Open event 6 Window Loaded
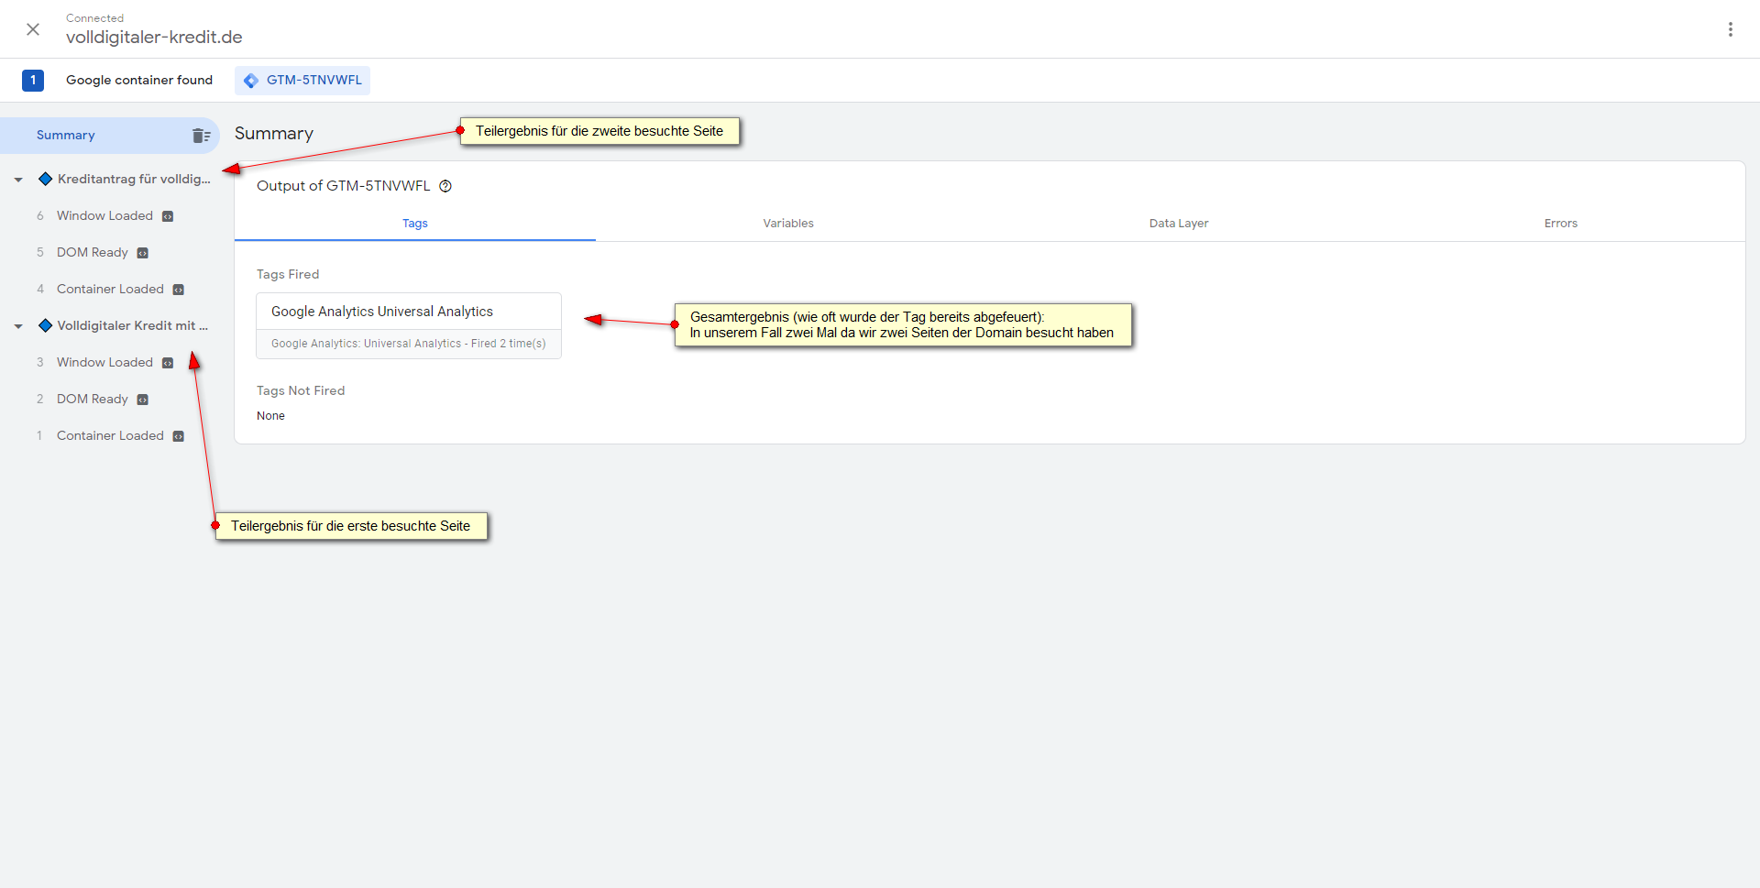The image size is (1760, 888). point(104,215)
